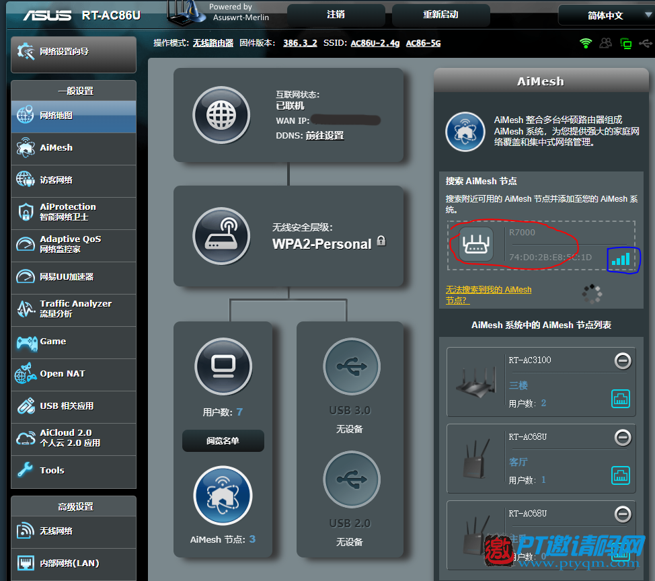
Task: Click the 无线路由器 operation mode link
Action: tap(213, 43)
